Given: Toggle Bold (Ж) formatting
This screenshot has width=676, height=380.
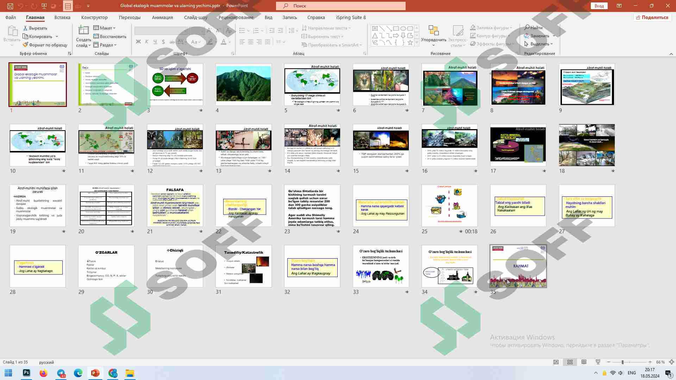Looking at the screenshot, I should (138, 42).
